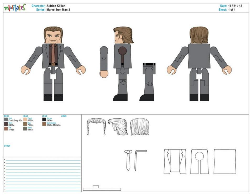Screen dimensions: 252x195
Task: Select the side tie outline drawing
Action: click(141, 161)
